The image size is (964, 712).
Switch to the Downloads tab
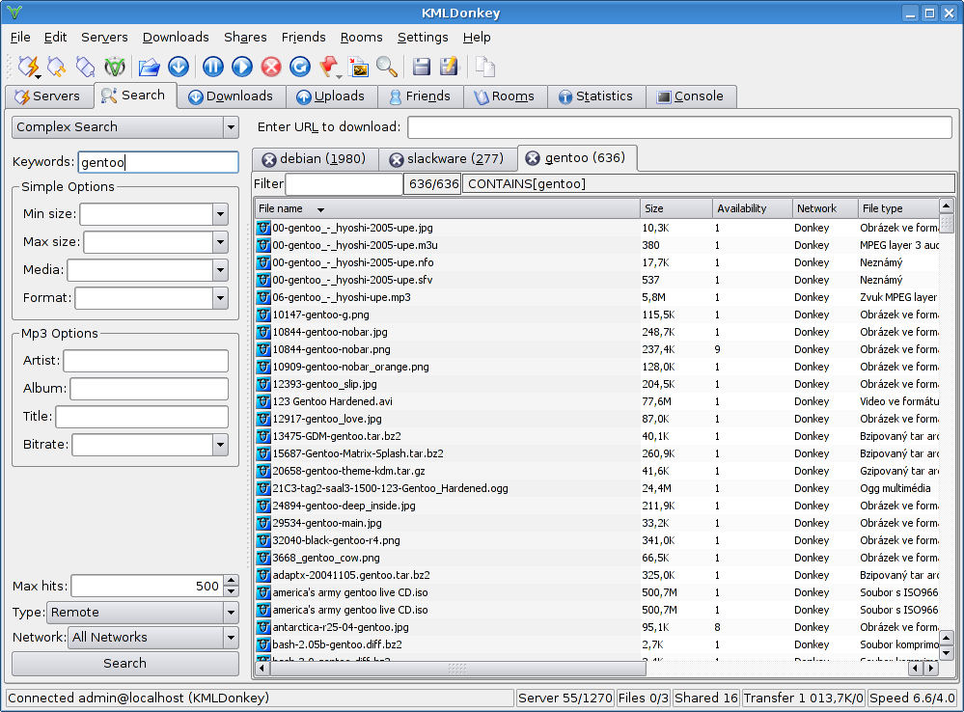pyautogui.click(x=231, y=96)
